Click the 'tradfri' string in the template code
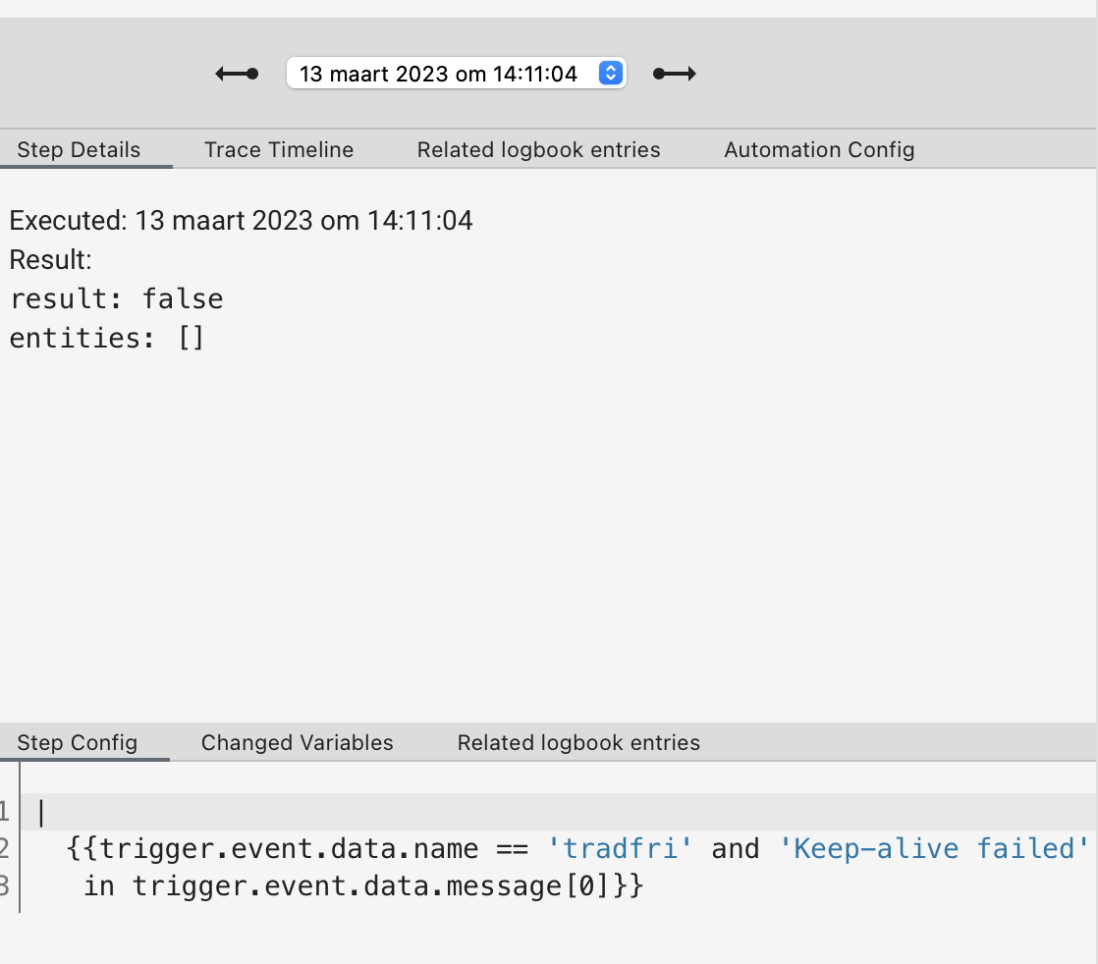The width and height of the screenshot is (1098, 964). click(621, 848)
